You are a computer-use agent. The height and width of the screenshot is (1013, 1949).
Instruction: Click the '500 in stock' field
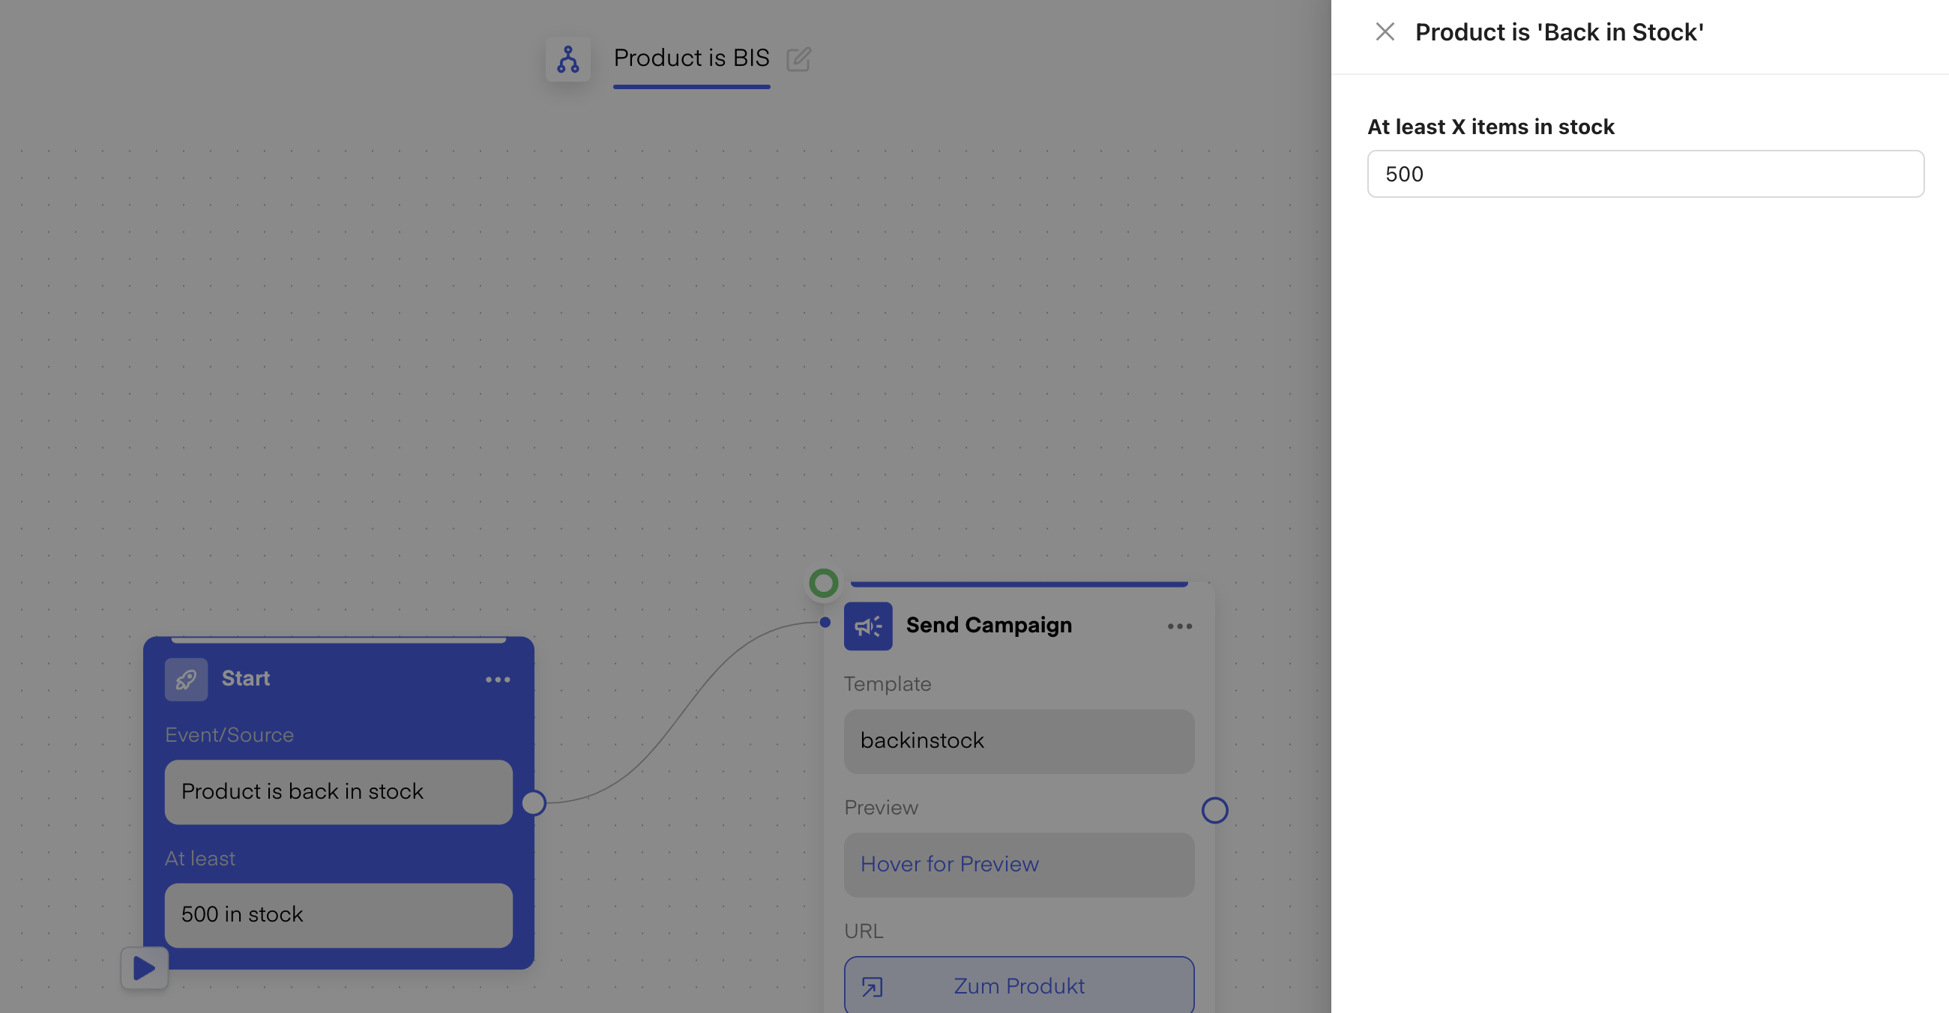pyautogui.click(x=338, y=915)
